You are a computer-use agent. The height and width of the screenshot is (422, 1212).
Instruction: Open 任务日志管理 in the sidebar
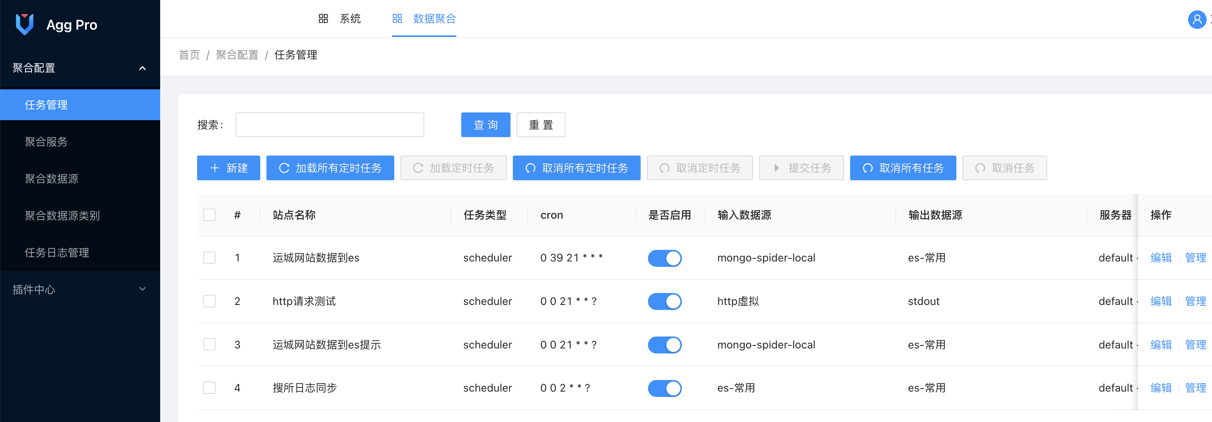[80, 253]
